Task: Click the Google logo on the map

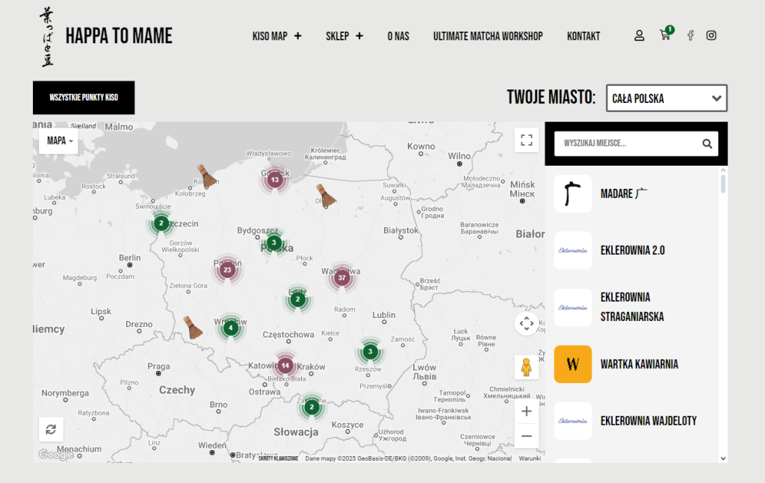Action: [55, 455]
